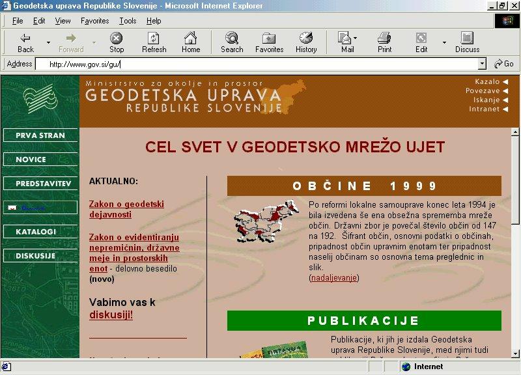Image resolution: width=521 pixels, height=375 pixels.
Task: Open the Address bar dropdown list
Action: click(x=482, y=64)
